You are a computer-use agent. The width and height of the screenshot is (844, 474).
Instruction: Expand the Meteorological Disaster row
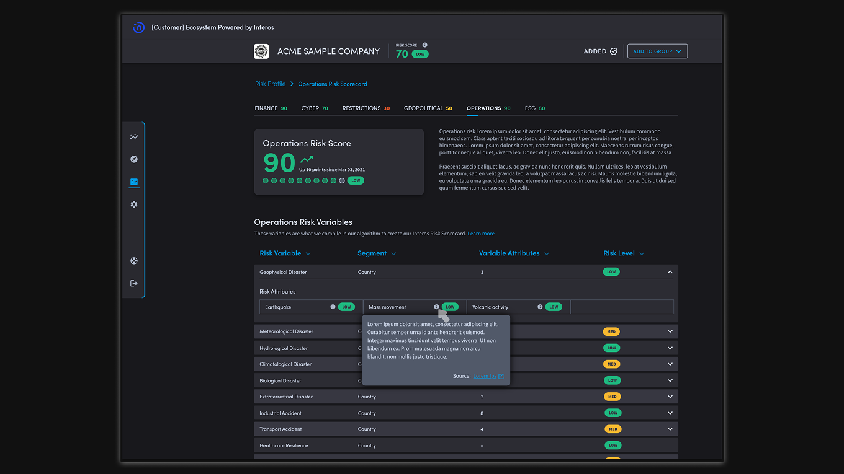(x=670, y=331)
